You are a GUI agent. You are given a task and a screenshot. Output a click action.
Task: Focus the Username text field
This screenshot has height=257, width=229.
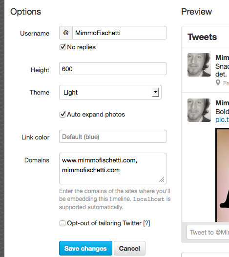coord(119,33)
